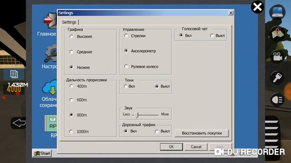The image size is (291, 163).
Task: Select Низкие graphics quality
Action: (71, 67)
